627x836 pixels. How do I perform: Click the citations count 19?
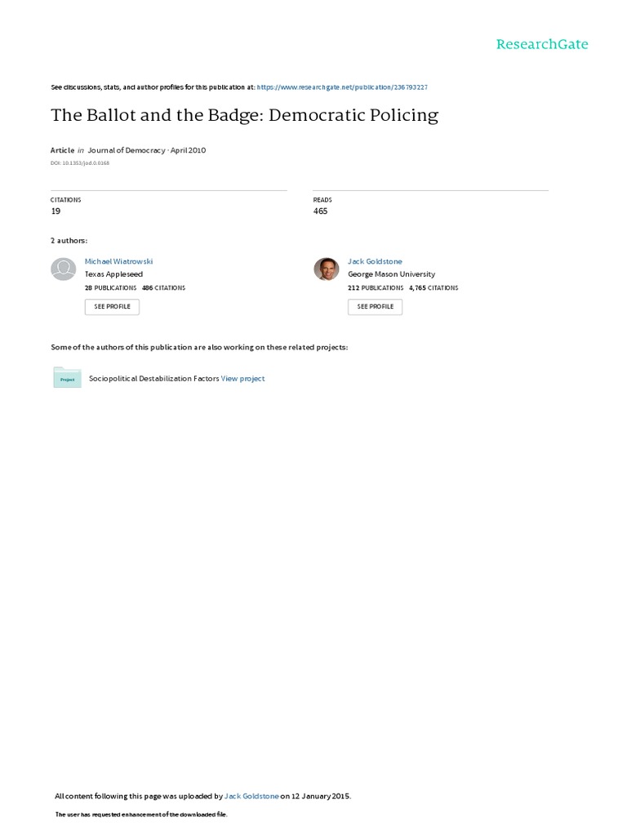(x=56, y=211)
